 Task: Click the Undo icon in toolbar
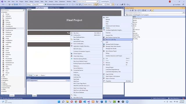coord(20,4)
